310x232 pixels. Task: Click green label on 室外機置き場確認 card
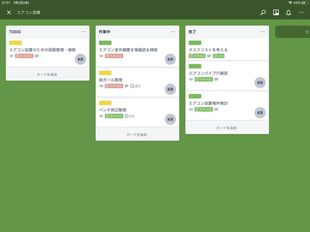pos(105,43)
